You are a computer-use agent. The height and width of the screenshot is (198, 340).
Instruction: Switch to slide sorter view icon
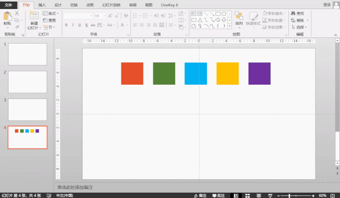click(x=247, y=195)
